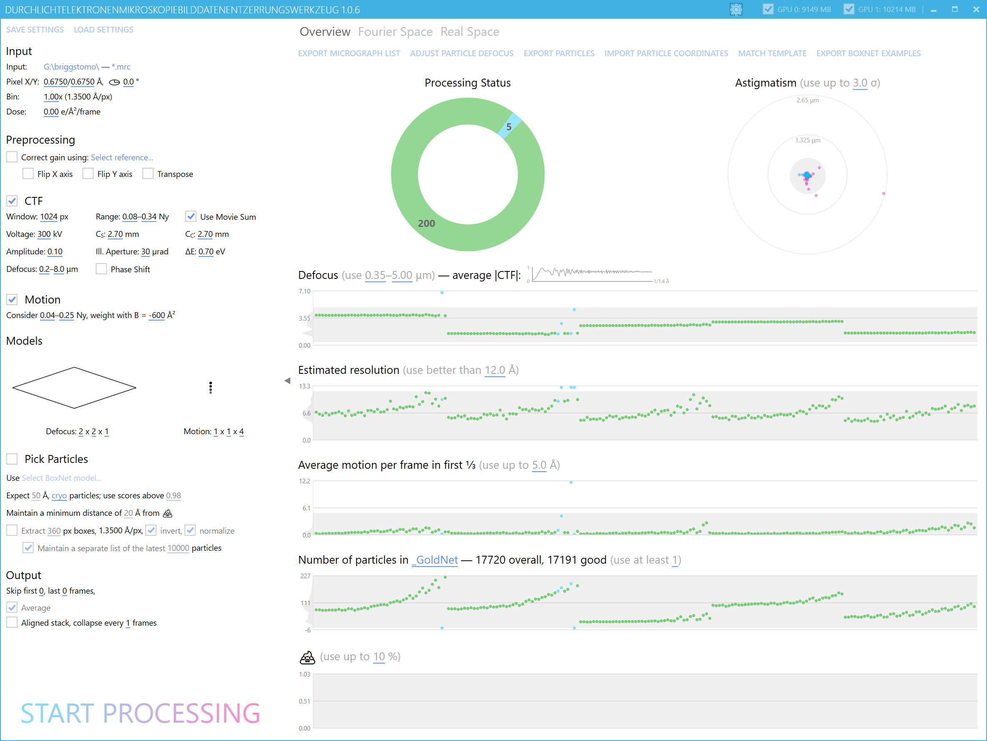
Task: Open the _GoldNet suffix selector
Action: (x=435, y=559)
